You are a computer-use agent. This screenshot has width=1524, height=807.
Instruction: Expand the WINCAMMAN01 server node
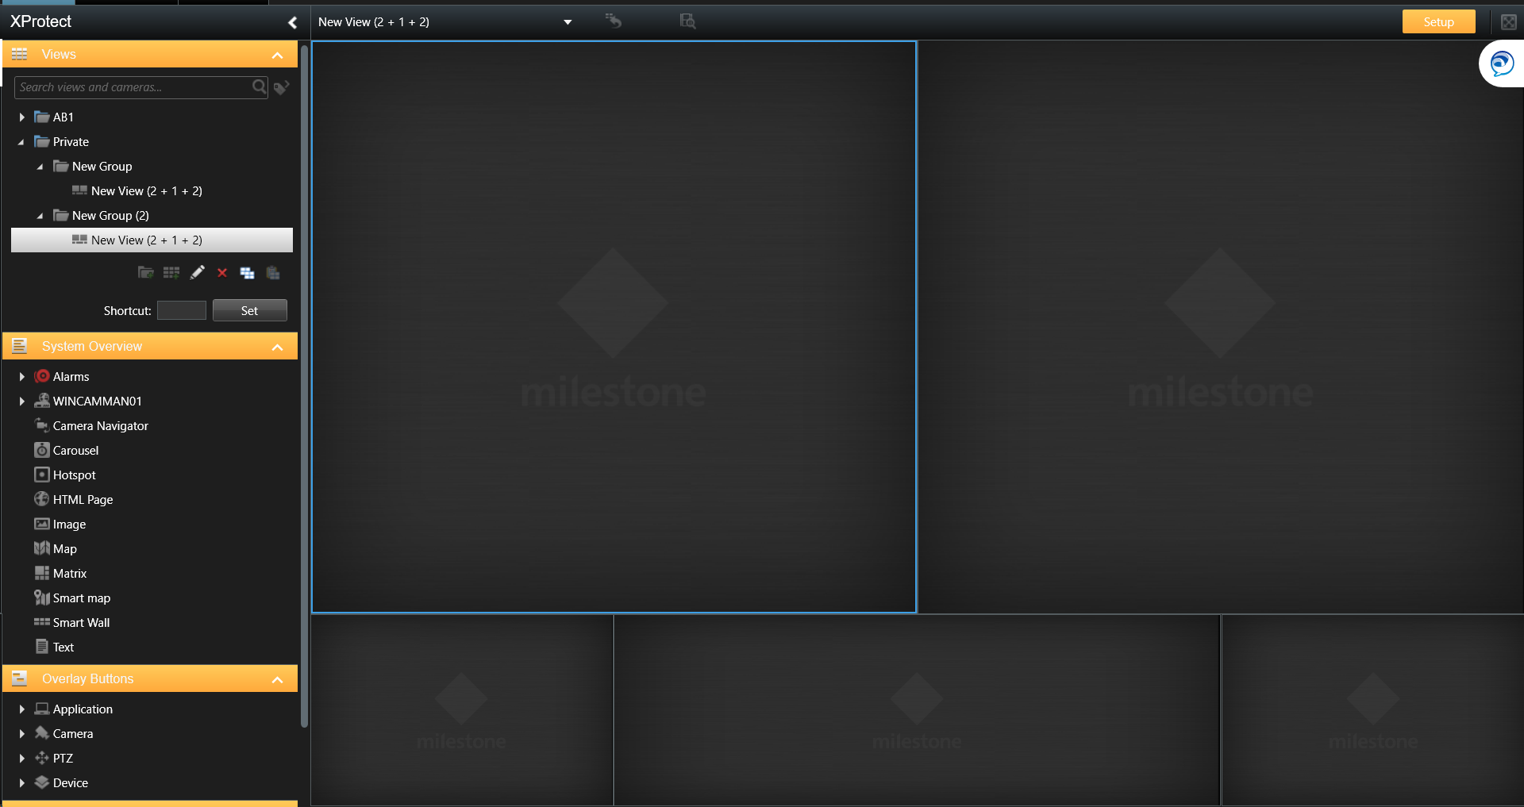click(21, 401)
